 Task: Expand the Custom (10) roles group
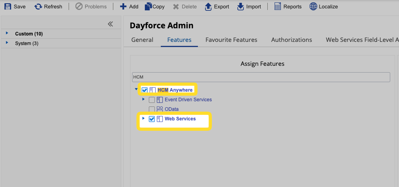7,33
